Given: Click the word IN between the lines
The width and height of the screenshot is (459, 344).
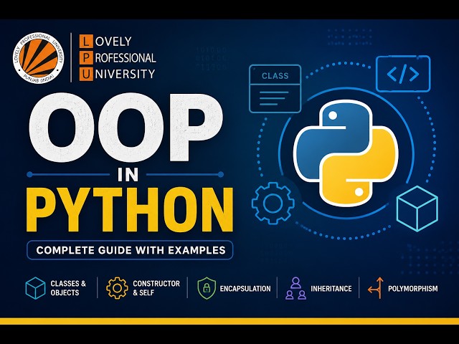Looking at the screenshot, I should click(128, 175).
